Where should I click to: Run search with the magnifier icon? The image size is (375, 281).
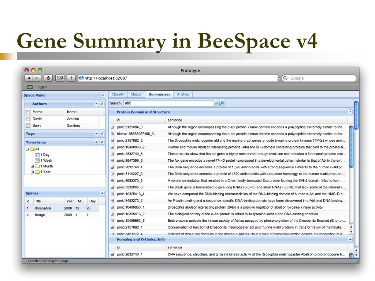(x=222, y=103)
